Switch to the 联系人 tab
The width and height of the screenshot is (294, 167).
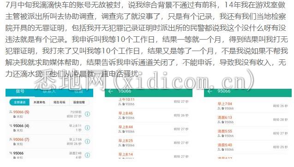49,92
